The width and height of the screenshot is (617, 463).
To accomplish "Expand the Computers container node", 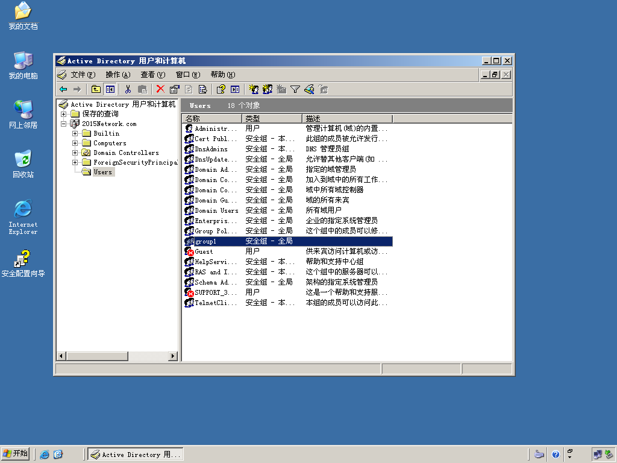I will [75, 143].
